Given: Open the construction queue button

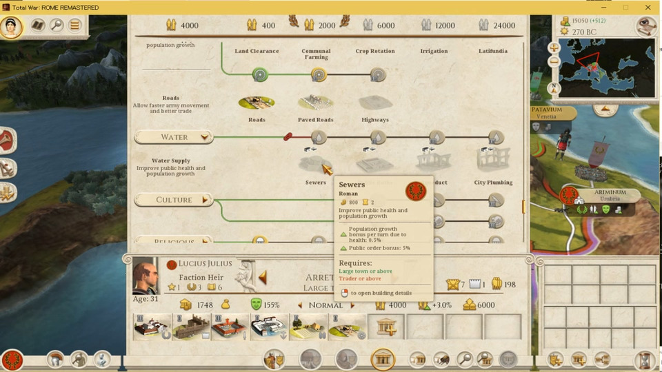Looking at the screenshot, I should (x=418, y=360).
